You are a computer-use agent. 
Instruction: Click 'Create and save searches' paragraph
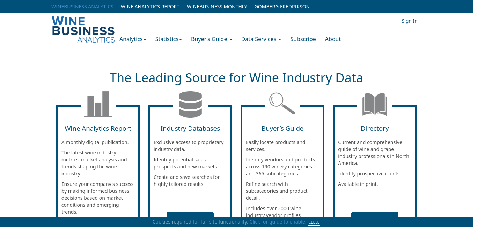click(186, 181)
